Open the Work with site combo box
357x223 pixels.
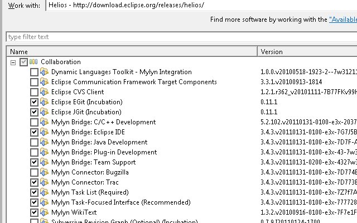[201, 5]
